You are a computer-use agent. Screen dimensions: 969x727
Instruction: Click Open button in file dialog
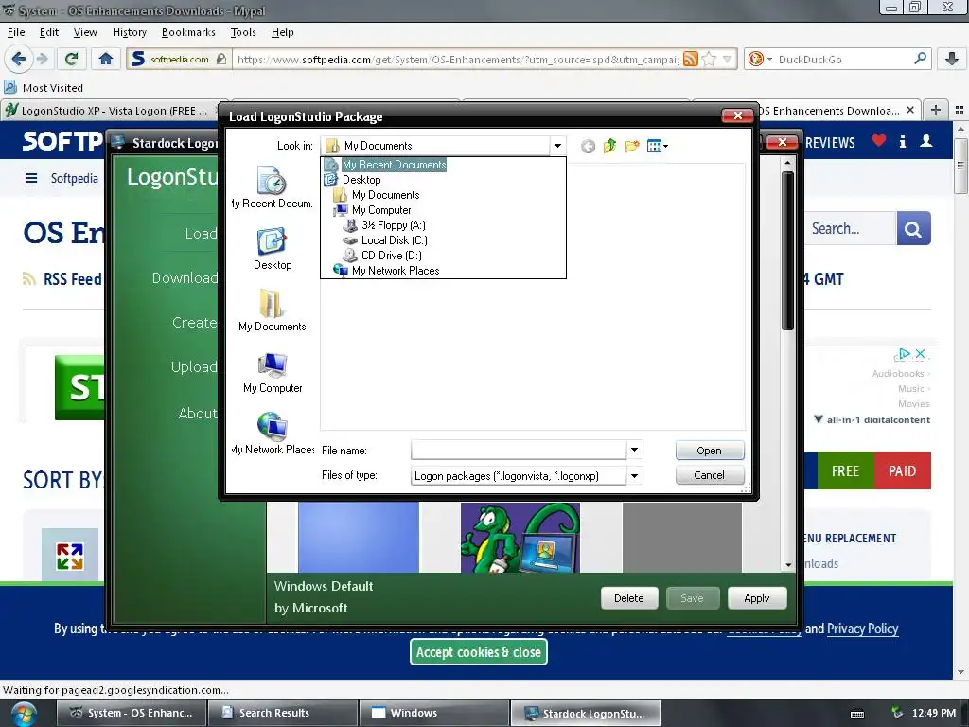(x=710, y=451)
